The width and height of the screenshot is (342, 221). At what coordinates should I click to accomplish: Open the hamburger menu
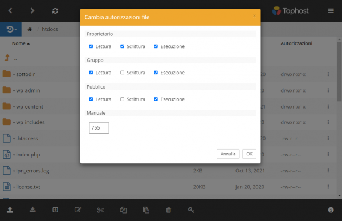(331, 11)
